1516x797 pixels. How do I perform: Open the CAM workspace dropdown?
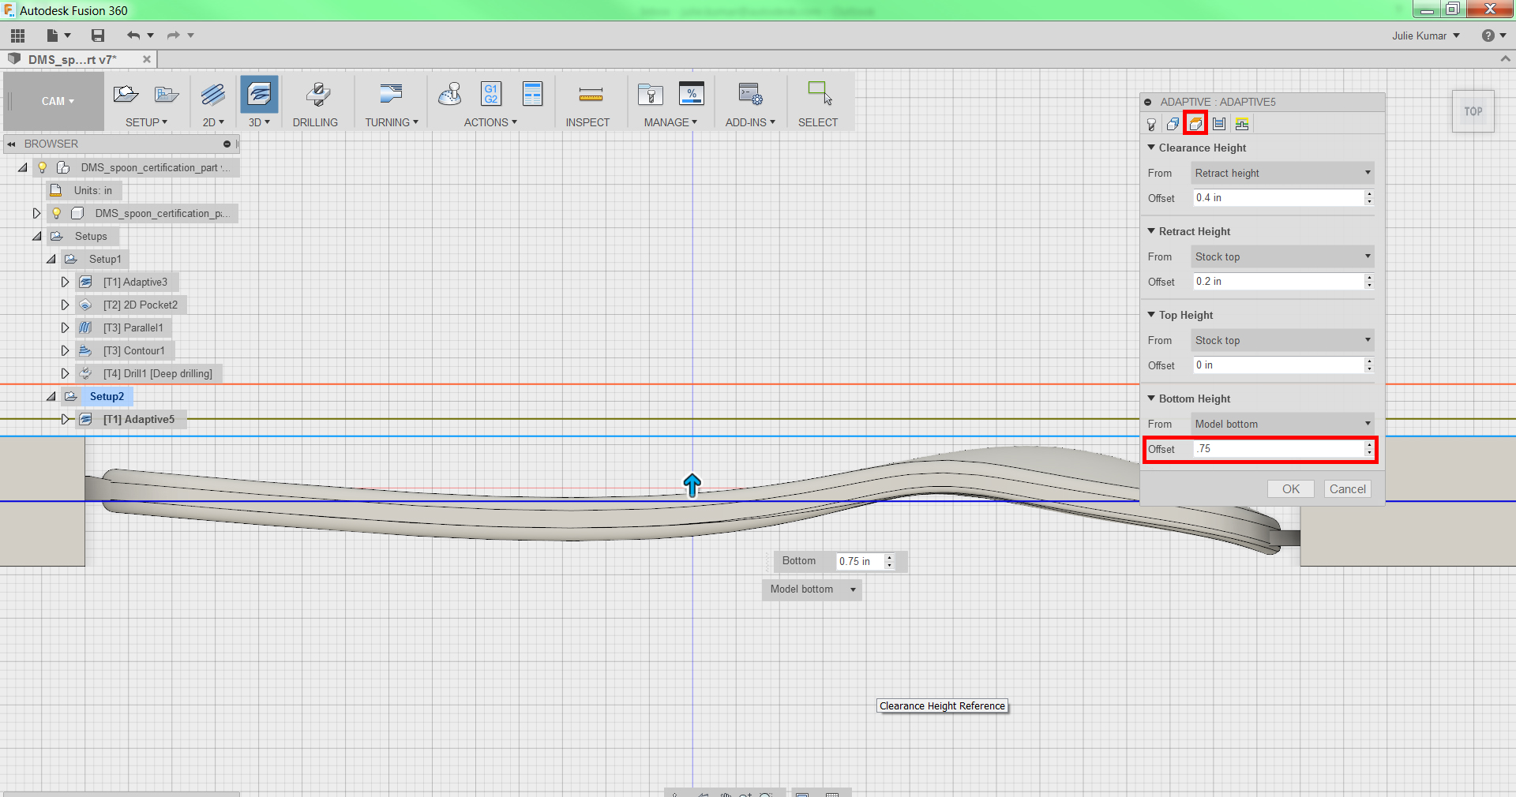(x=58, y=101)
